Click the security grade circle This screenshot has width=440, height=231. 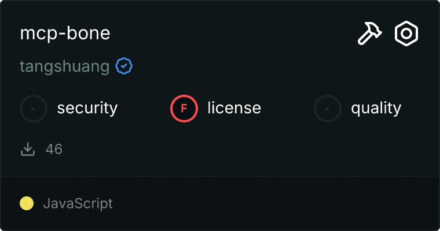[34, 108]
